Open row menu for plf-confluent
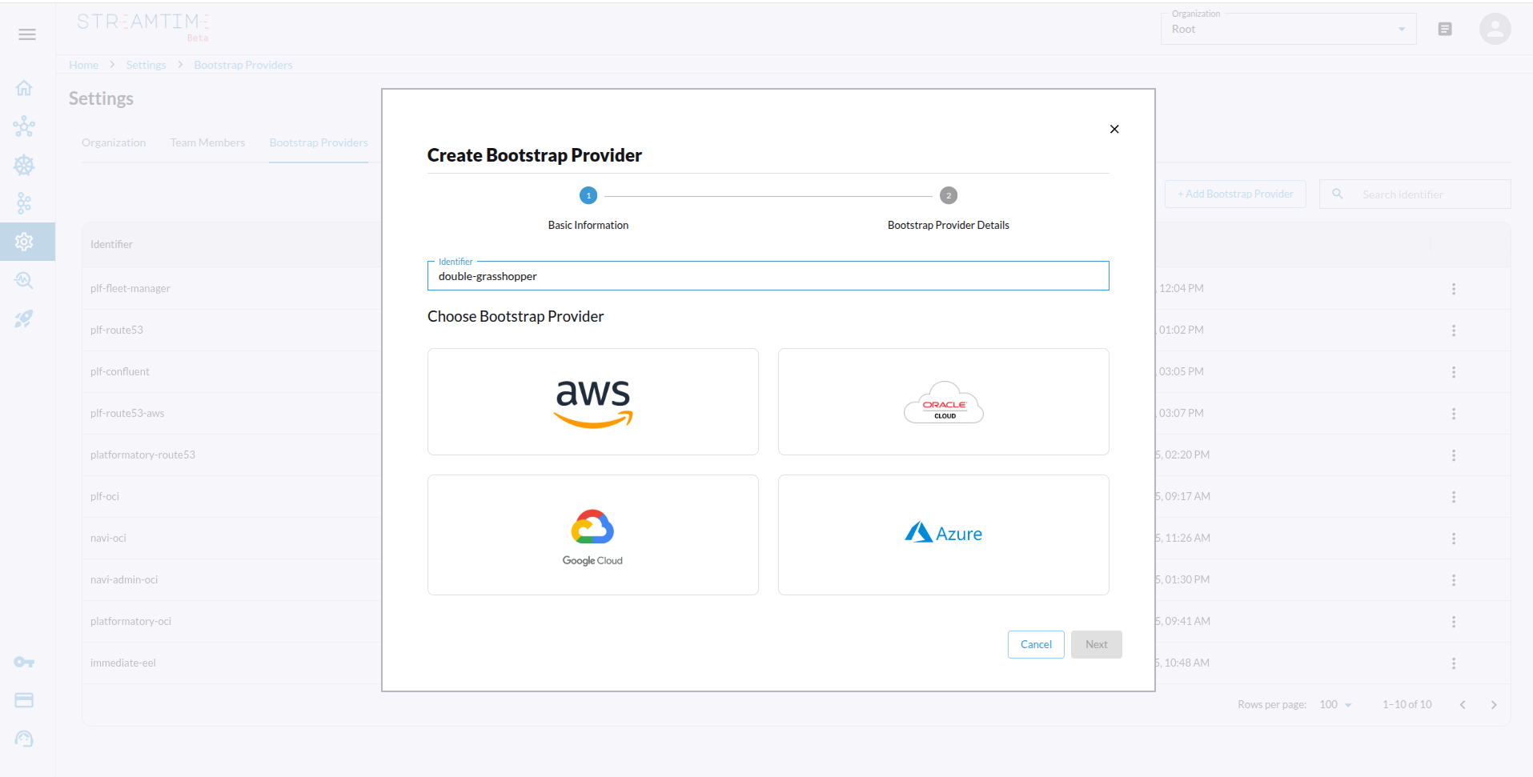Screen dimensions: 1533x777 pos(1454,372)
